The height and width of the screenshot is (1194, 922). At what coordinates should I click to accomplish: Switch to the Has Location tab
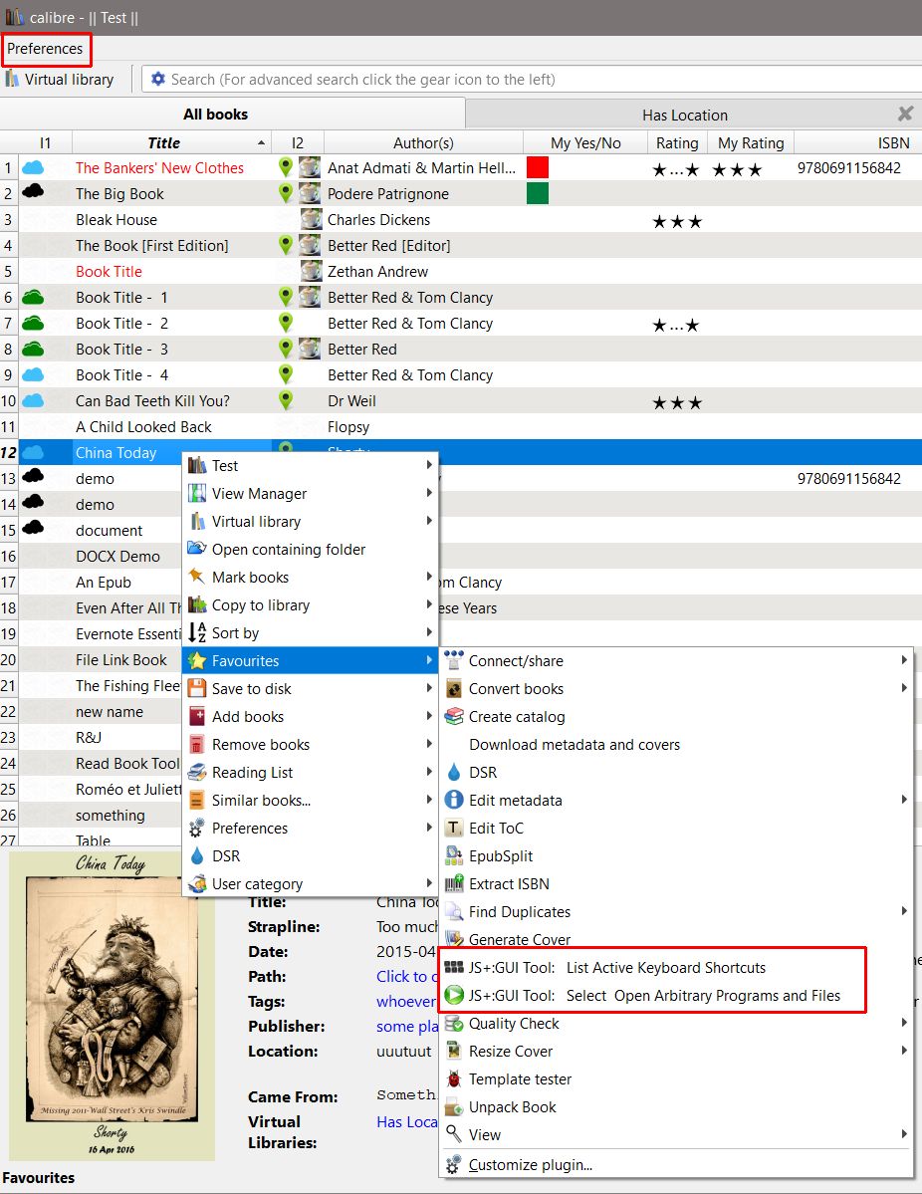pos(684,115)
